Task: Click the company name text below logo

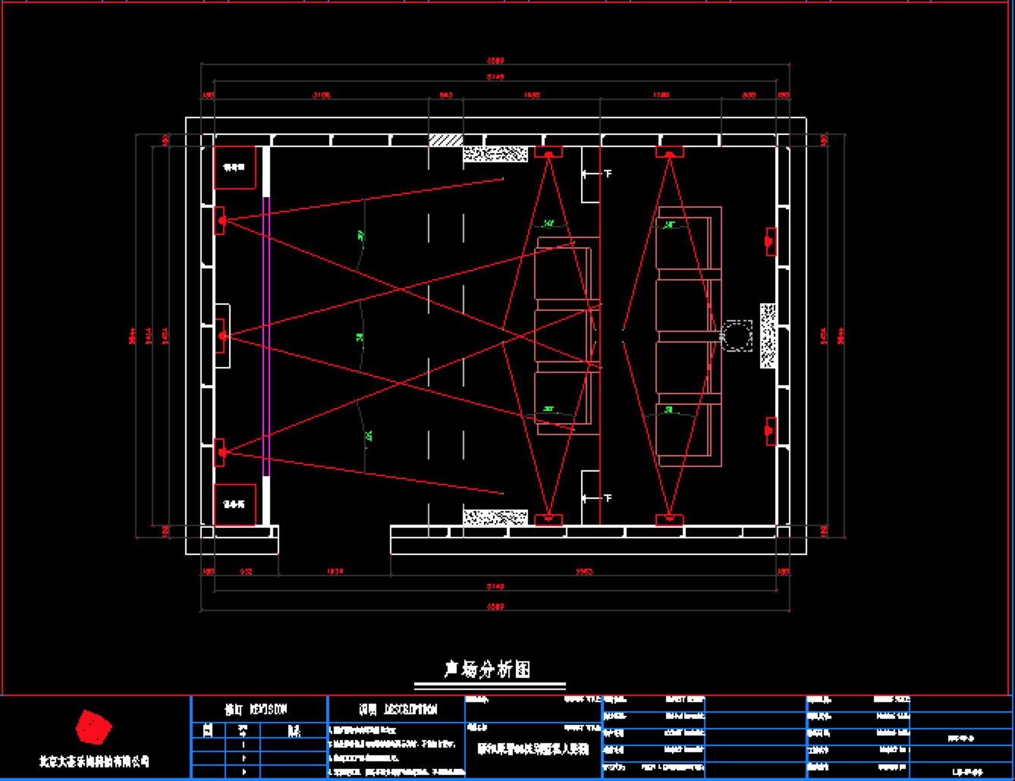Action: coord(94,761)
